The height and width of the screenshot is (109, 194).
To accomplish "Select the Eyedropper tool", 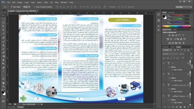I will [x=3, y=34].
